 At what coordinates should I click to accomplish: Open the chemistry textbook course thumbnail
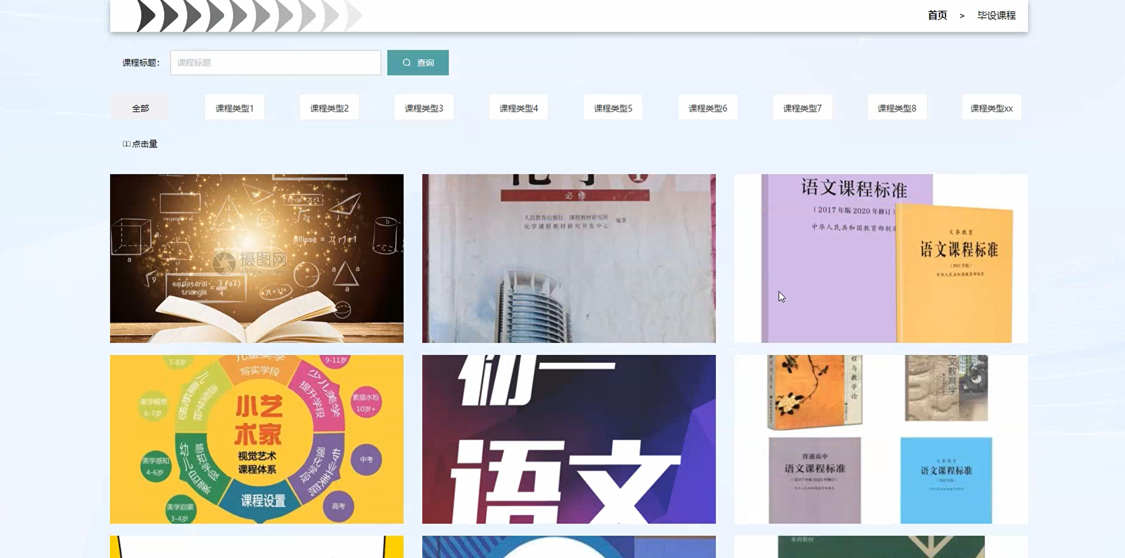[x=569, y=259]
